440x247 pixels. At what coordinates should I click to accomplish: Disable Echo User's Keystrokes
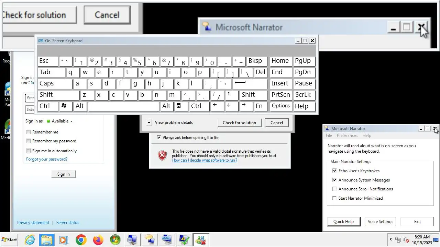pyautogui.click(x=334, y=171)
